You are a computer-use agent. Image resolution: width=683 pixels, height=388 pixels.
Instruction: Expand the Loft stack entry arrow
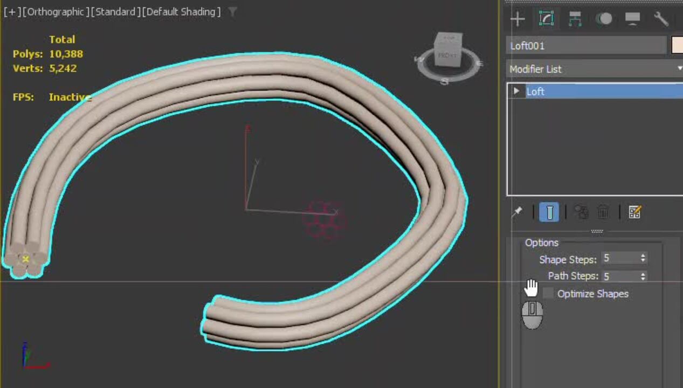tap(516, 91)
